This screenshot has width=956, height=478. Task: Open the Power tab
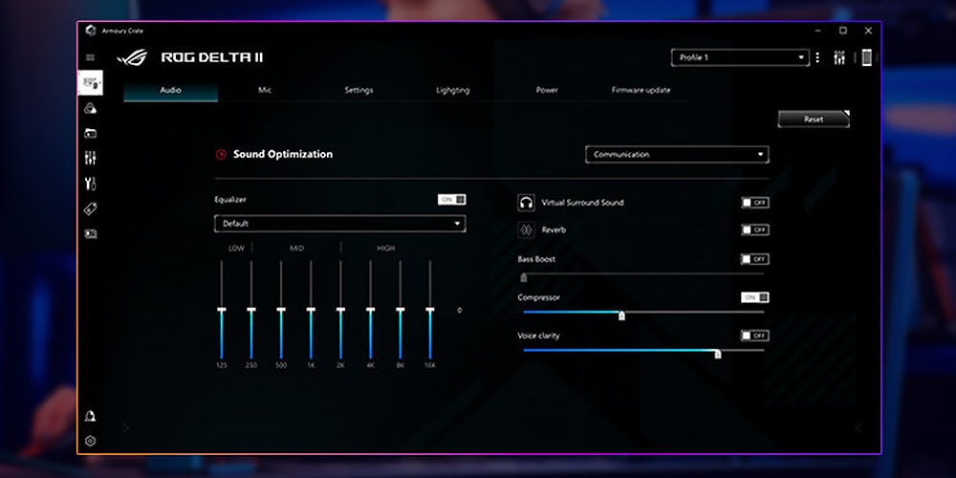click(547, 90)
